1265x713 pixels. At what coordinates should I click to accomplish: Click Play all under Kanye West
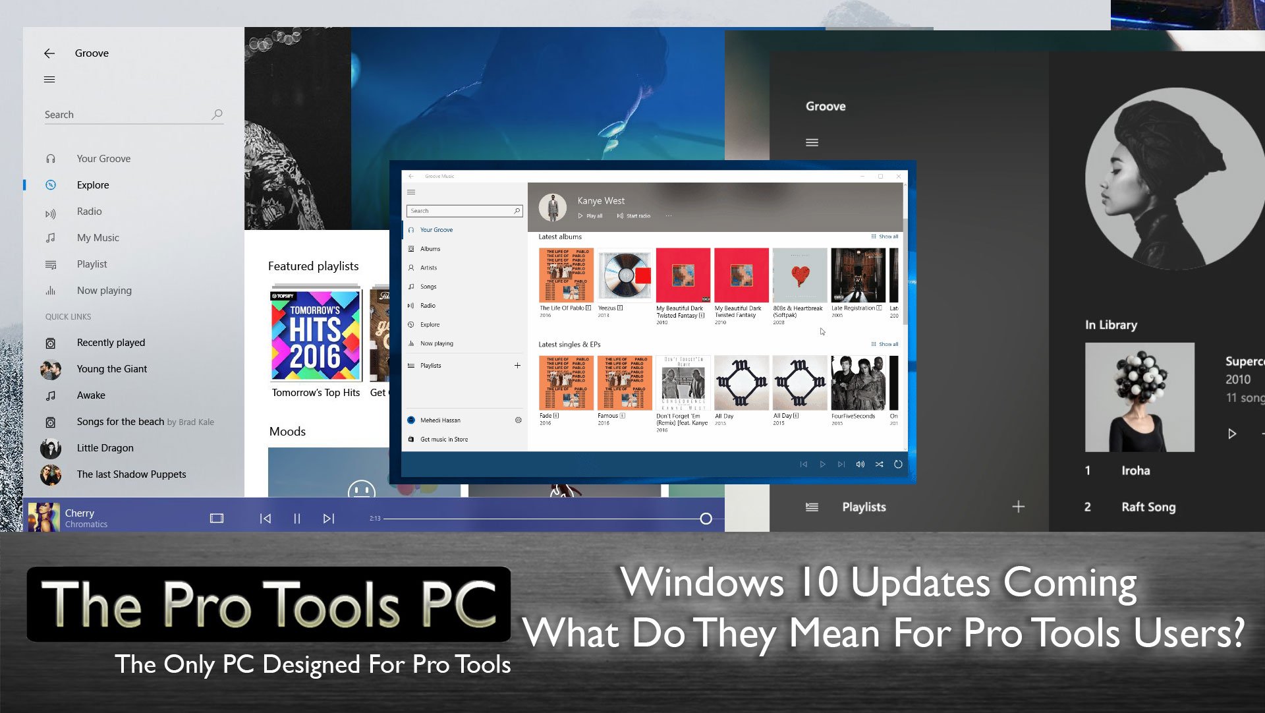click(590, 216)
